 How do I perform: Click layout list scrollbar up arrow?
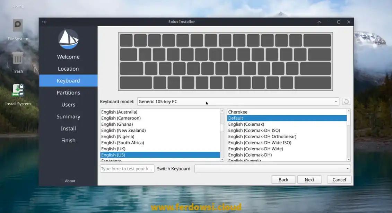[222, 111]
